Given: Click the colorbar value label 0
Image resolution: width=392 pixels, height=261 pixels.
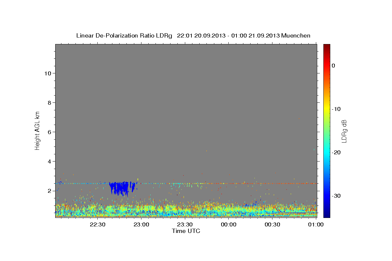Looking at the screenshot, I should click(334, 66).
